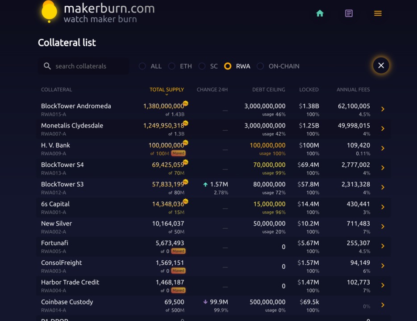Image resolution: width=417 pixels, height=321 pixels.
Task: Sort by ANNUAL FEES column header
Action: pyautogui.click(x=353, y=90)
